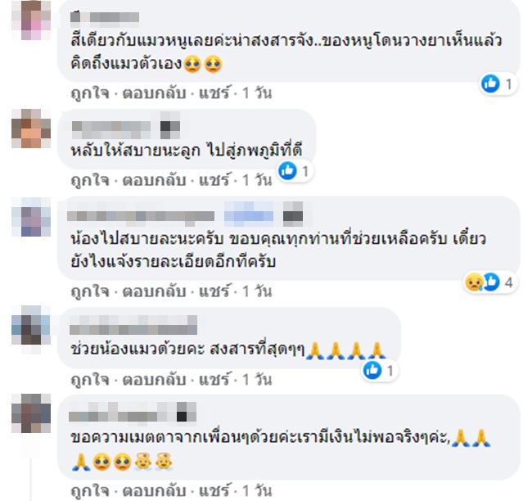Open blurred name of third commenter
The image size is (532, 501).
141,216
